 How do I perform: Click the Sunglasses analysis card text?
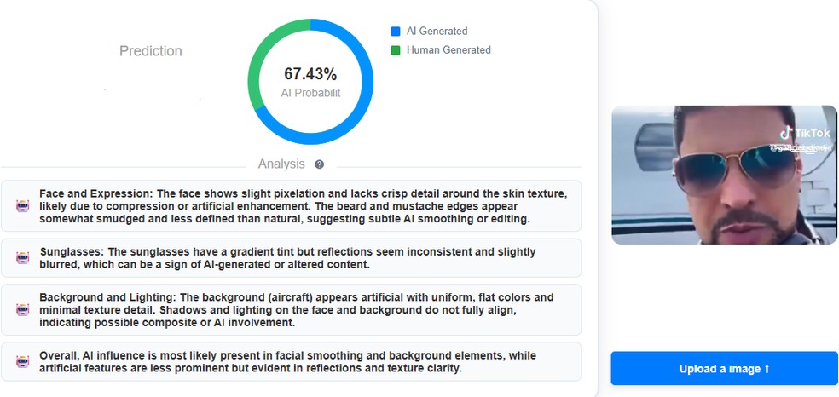pos(287,258)
